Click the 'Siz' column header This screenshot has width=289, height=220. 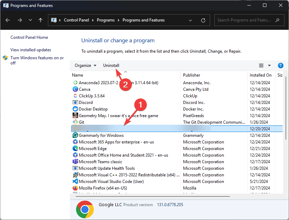click(280, 75)
